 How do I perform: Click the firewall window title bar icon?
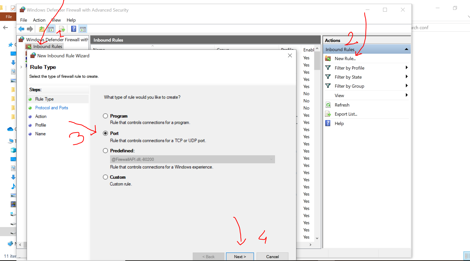[23, 10]
